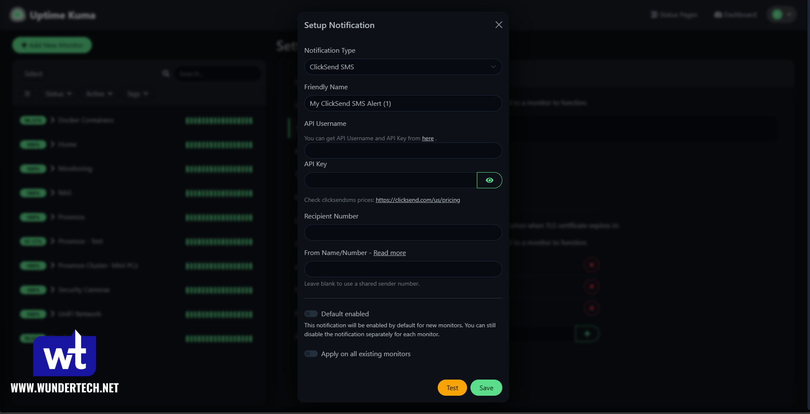This screenshot has width=810, height=414.
Task: Toggle Apply on all existing monitors
Action: point(311,354)
